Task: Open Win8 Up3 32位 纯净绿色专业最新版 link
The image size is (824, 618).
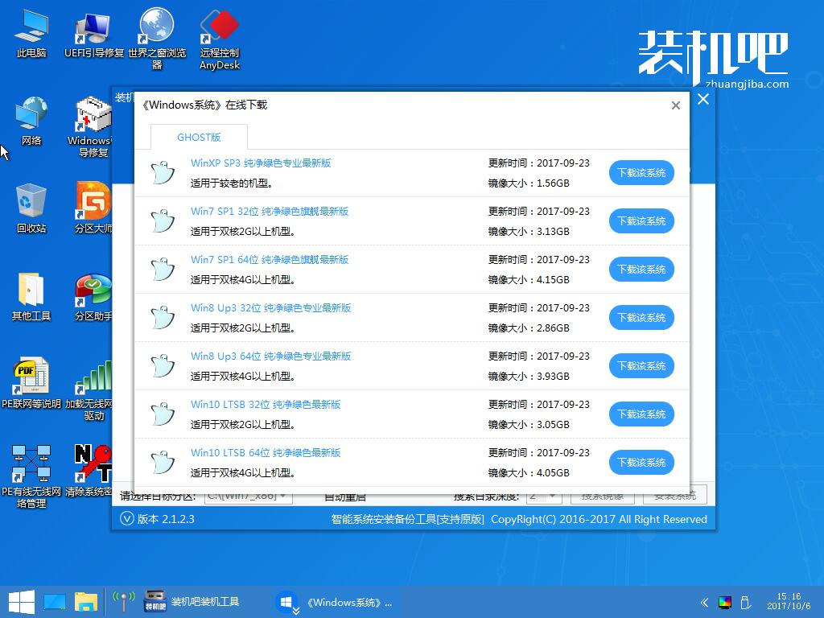Action: coord(270,308)
